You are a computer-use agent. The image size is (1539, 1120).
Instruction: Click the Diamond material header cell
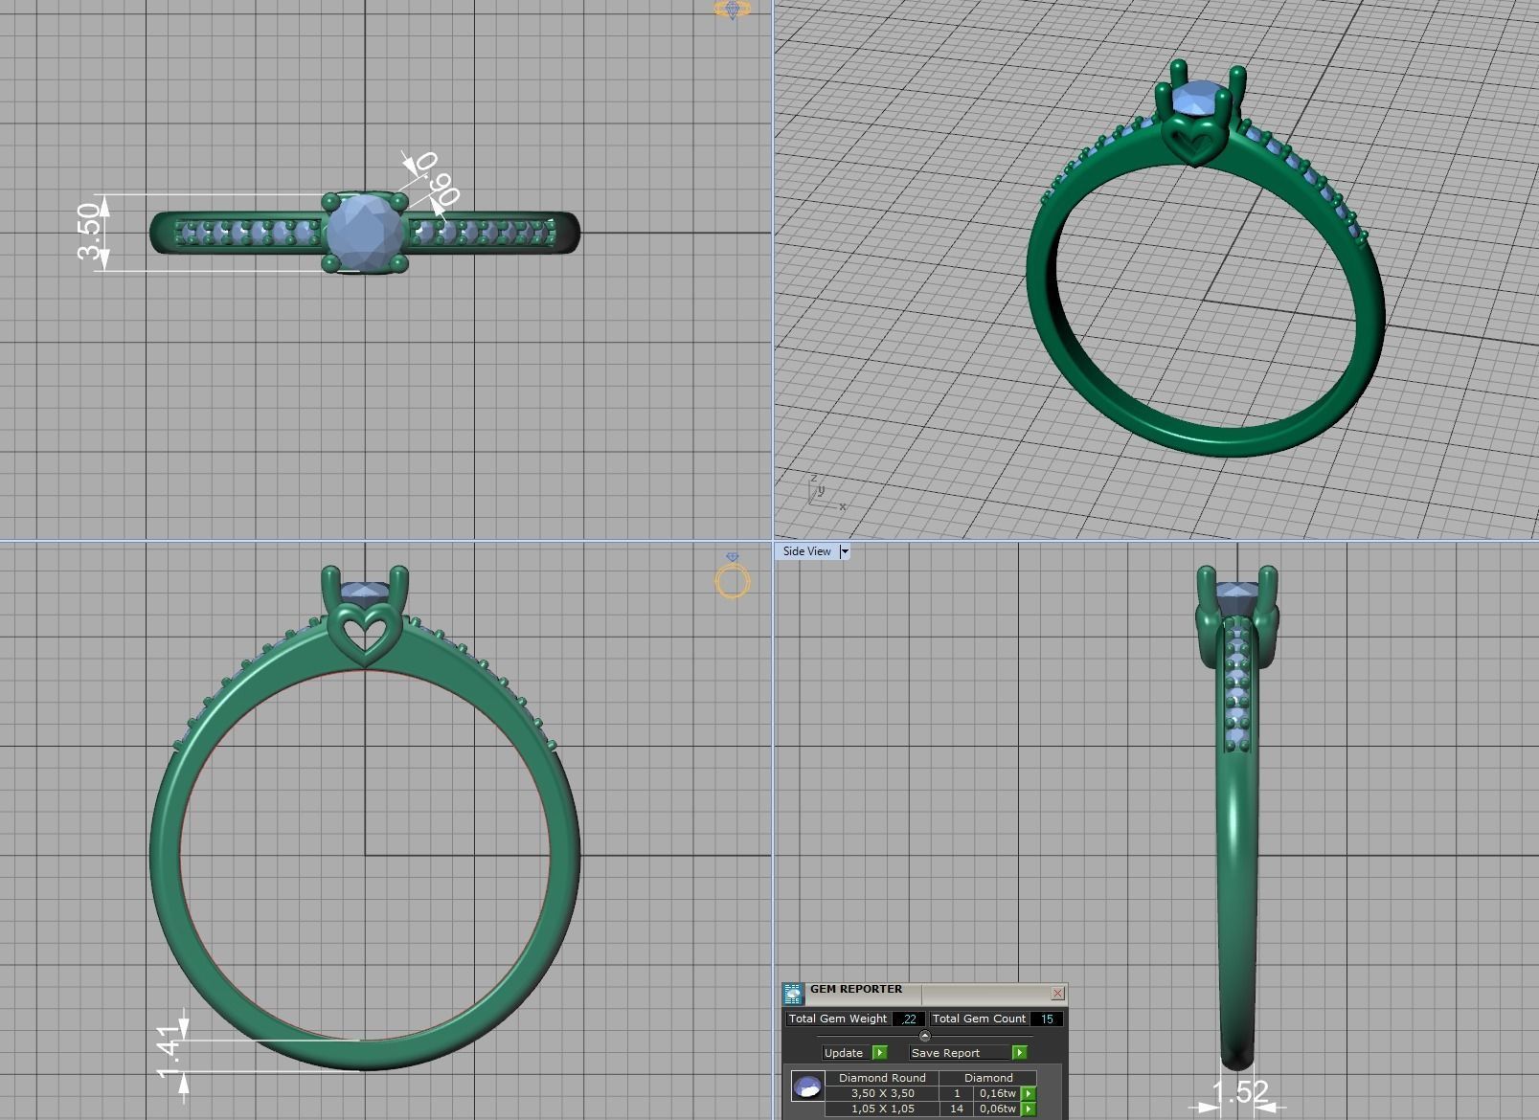pyautogui.click(x=988, y=1078)
